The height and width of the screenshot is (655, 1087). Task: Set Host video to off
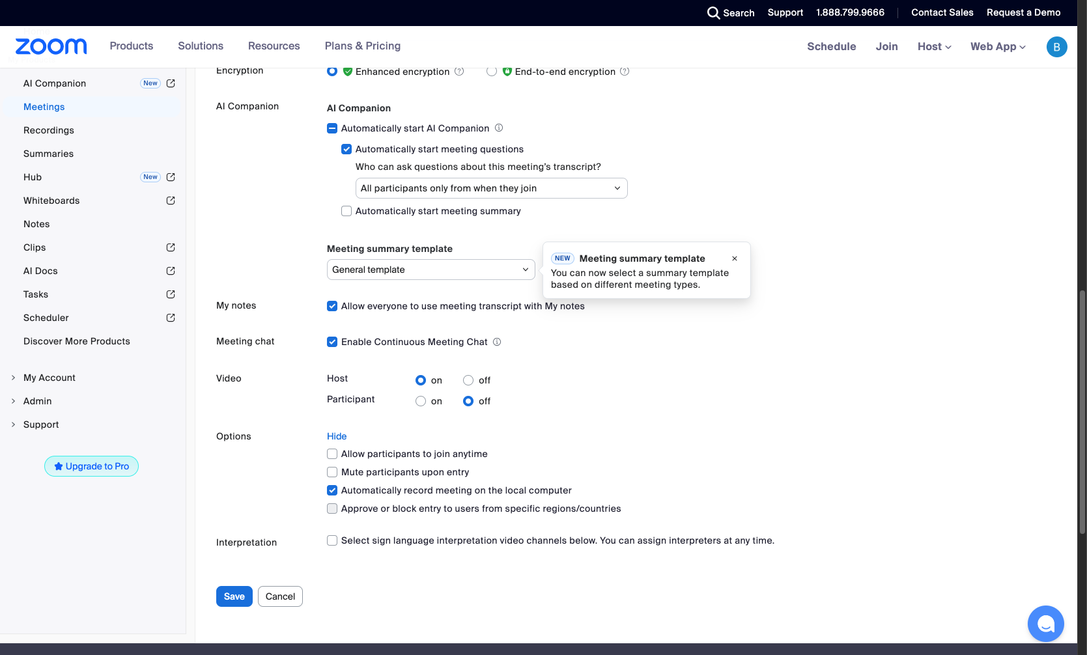coord(468,380)
